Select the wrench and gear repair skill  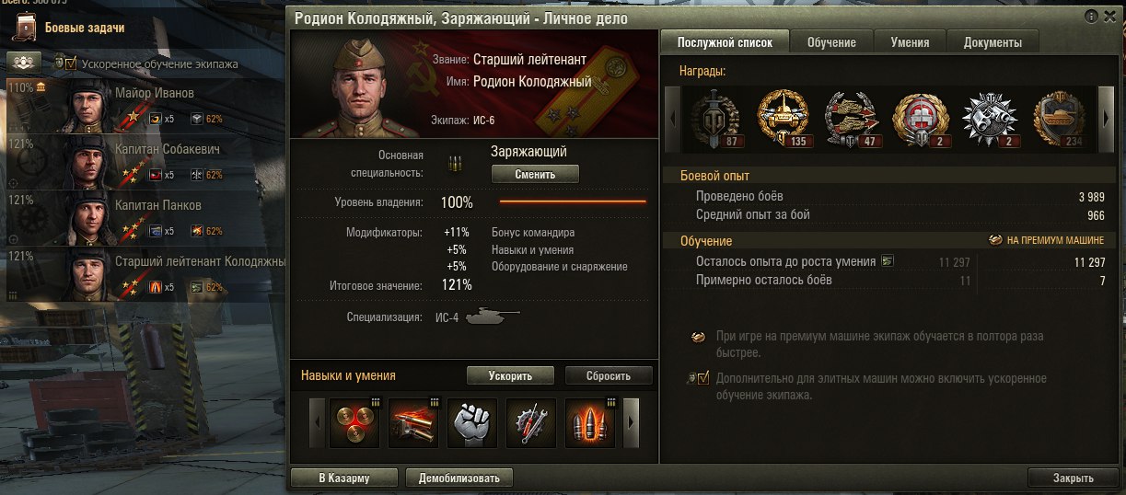coord(531,423)
